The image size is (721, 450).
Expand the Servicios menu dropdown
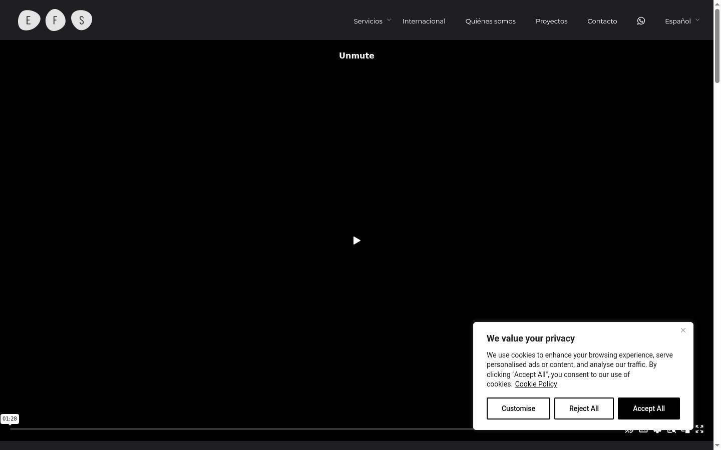point(372,20)
